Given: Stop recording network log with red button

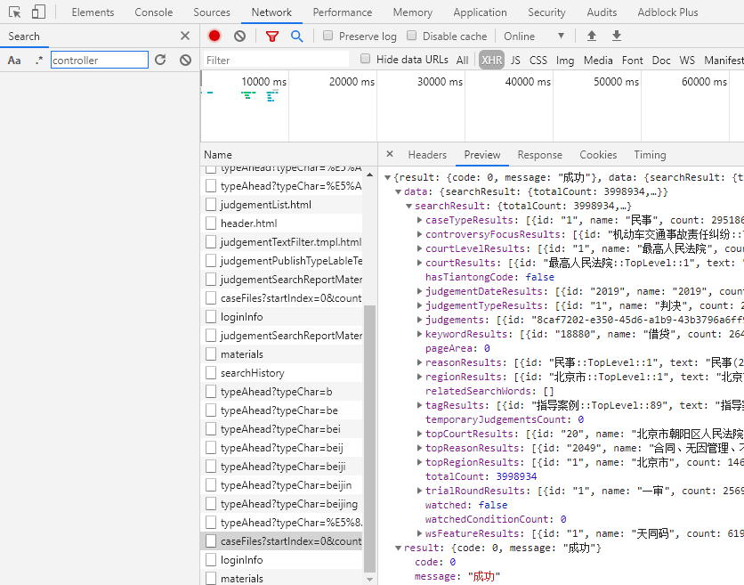Looking at the screenshot, I should tap(214, 36).
